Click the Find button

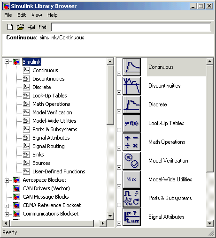[x=42, y=27]
